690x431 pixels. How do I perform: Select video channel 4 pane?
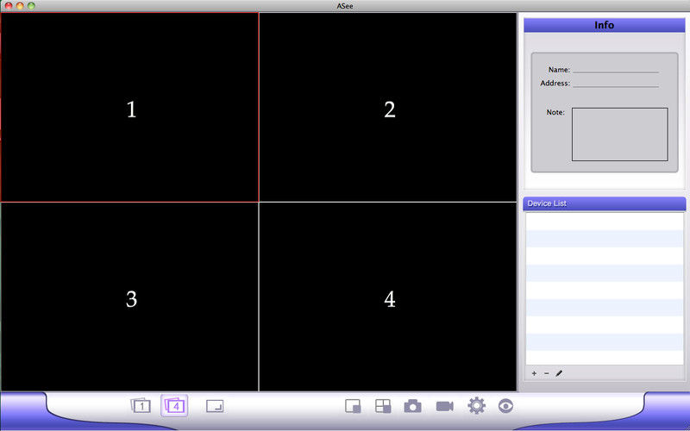388,297
